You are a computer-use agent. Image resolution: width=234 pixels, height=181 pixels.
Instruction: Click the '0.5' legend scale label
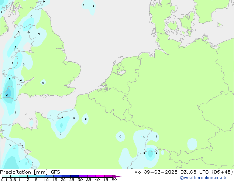point(13,180)
